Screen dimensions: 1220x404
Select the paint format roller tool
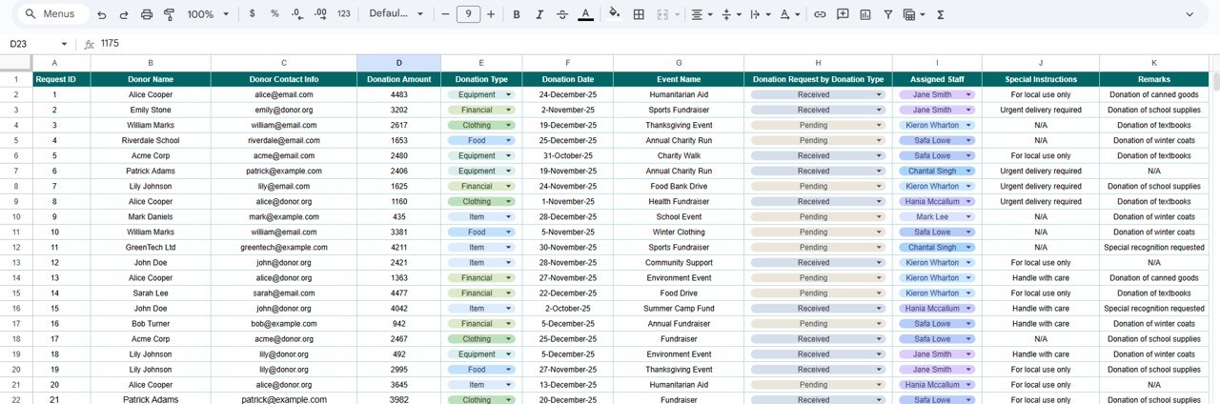(x=169, y=14)
